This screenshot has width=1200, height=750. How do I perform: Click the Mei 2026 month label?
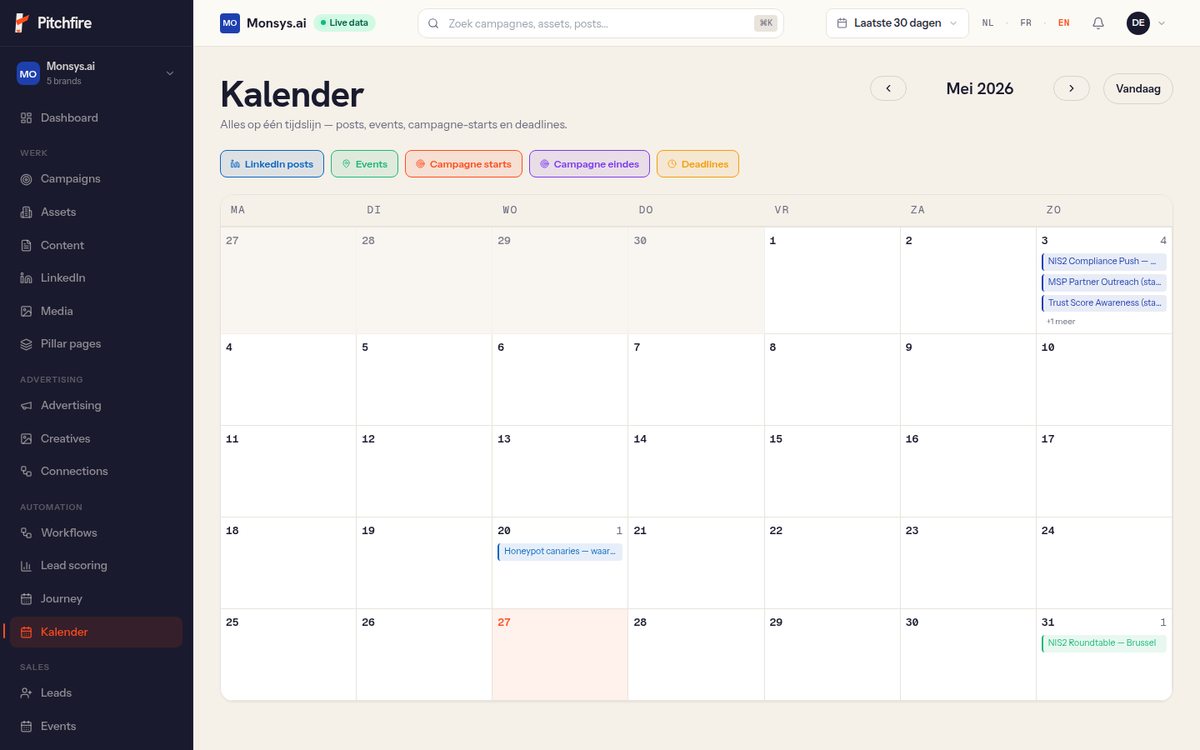980,88
